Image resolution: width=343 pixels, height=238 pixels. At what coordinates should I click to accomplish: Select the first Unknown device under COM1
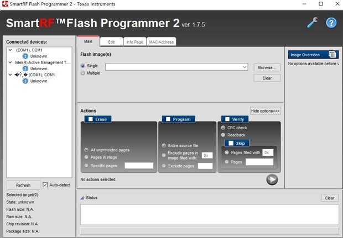(39, 56)
